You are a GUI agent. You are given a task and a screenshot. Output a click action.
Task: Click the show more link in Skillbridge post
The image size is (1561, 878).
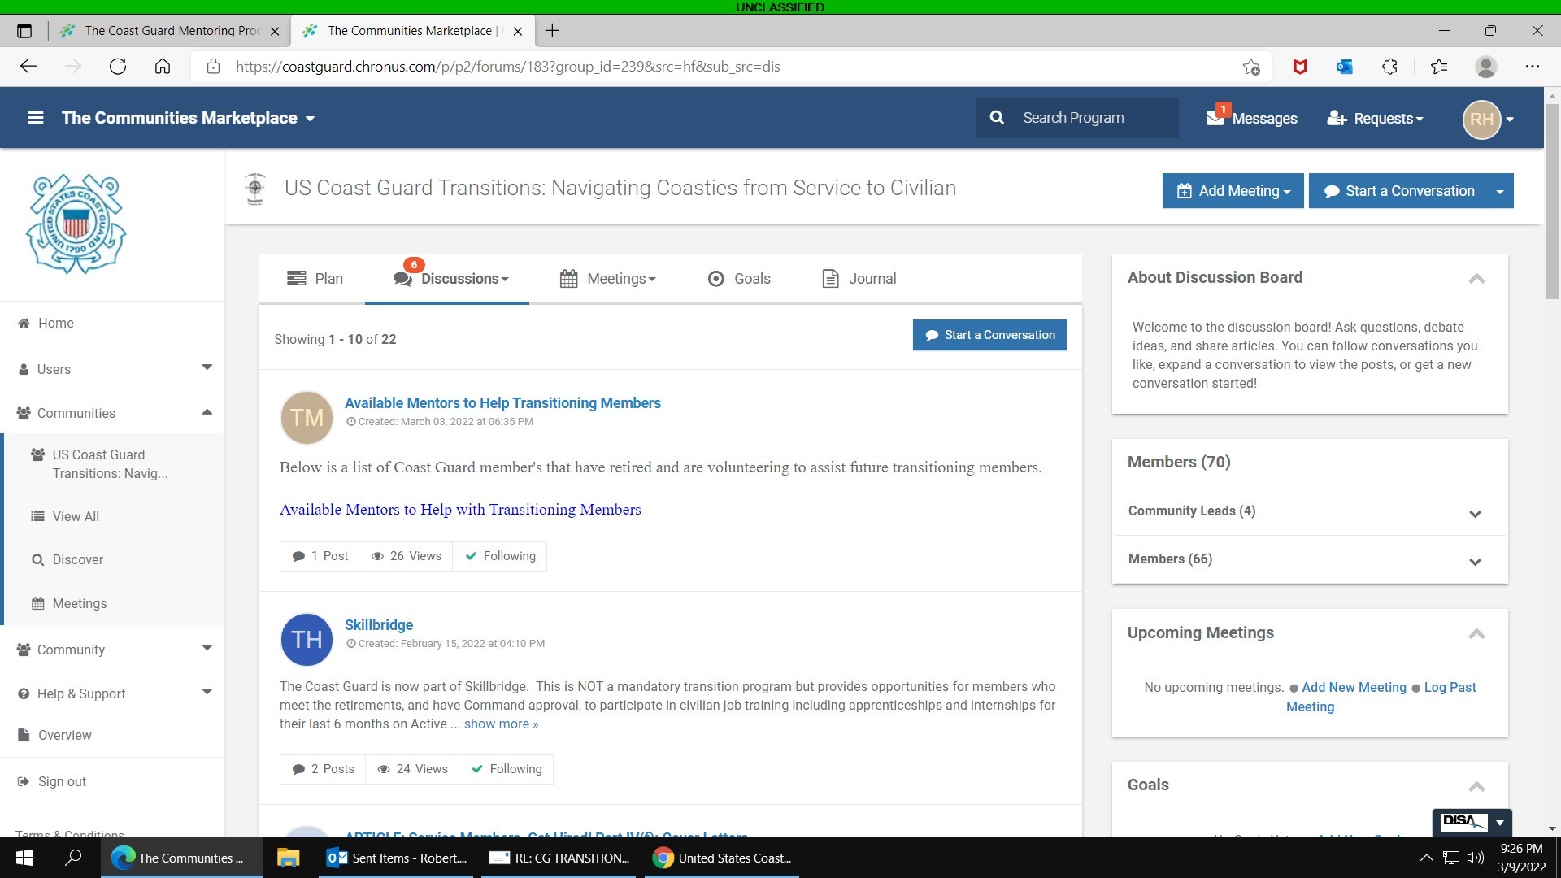click(501, 724)
